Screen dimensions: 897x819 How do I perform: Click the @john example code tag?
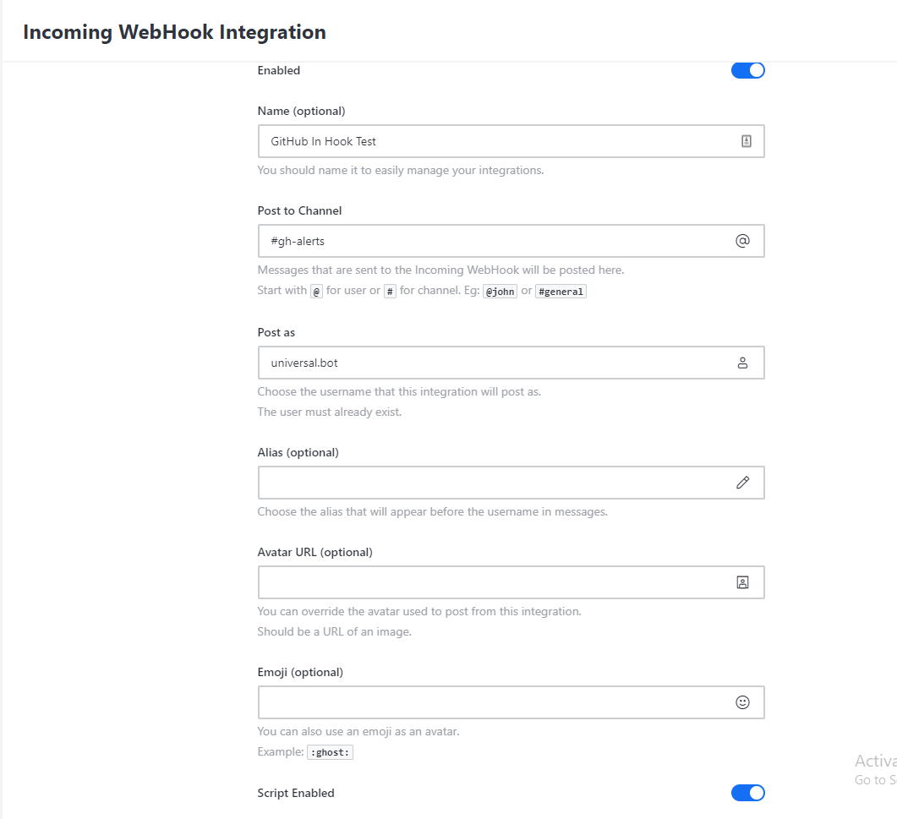[x=499, y=292]
